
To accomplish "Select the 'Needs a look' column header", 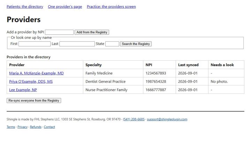I will coord(226,65).
